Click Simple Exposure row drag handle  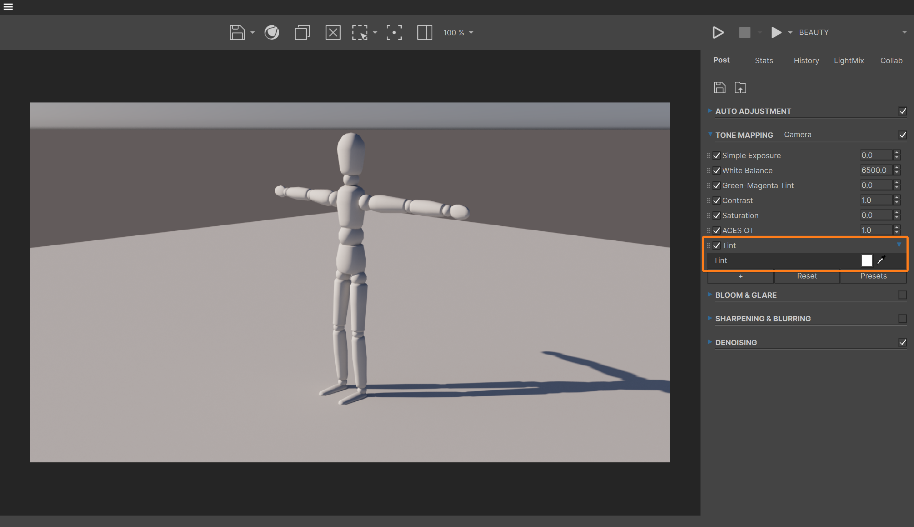(708, 156)
